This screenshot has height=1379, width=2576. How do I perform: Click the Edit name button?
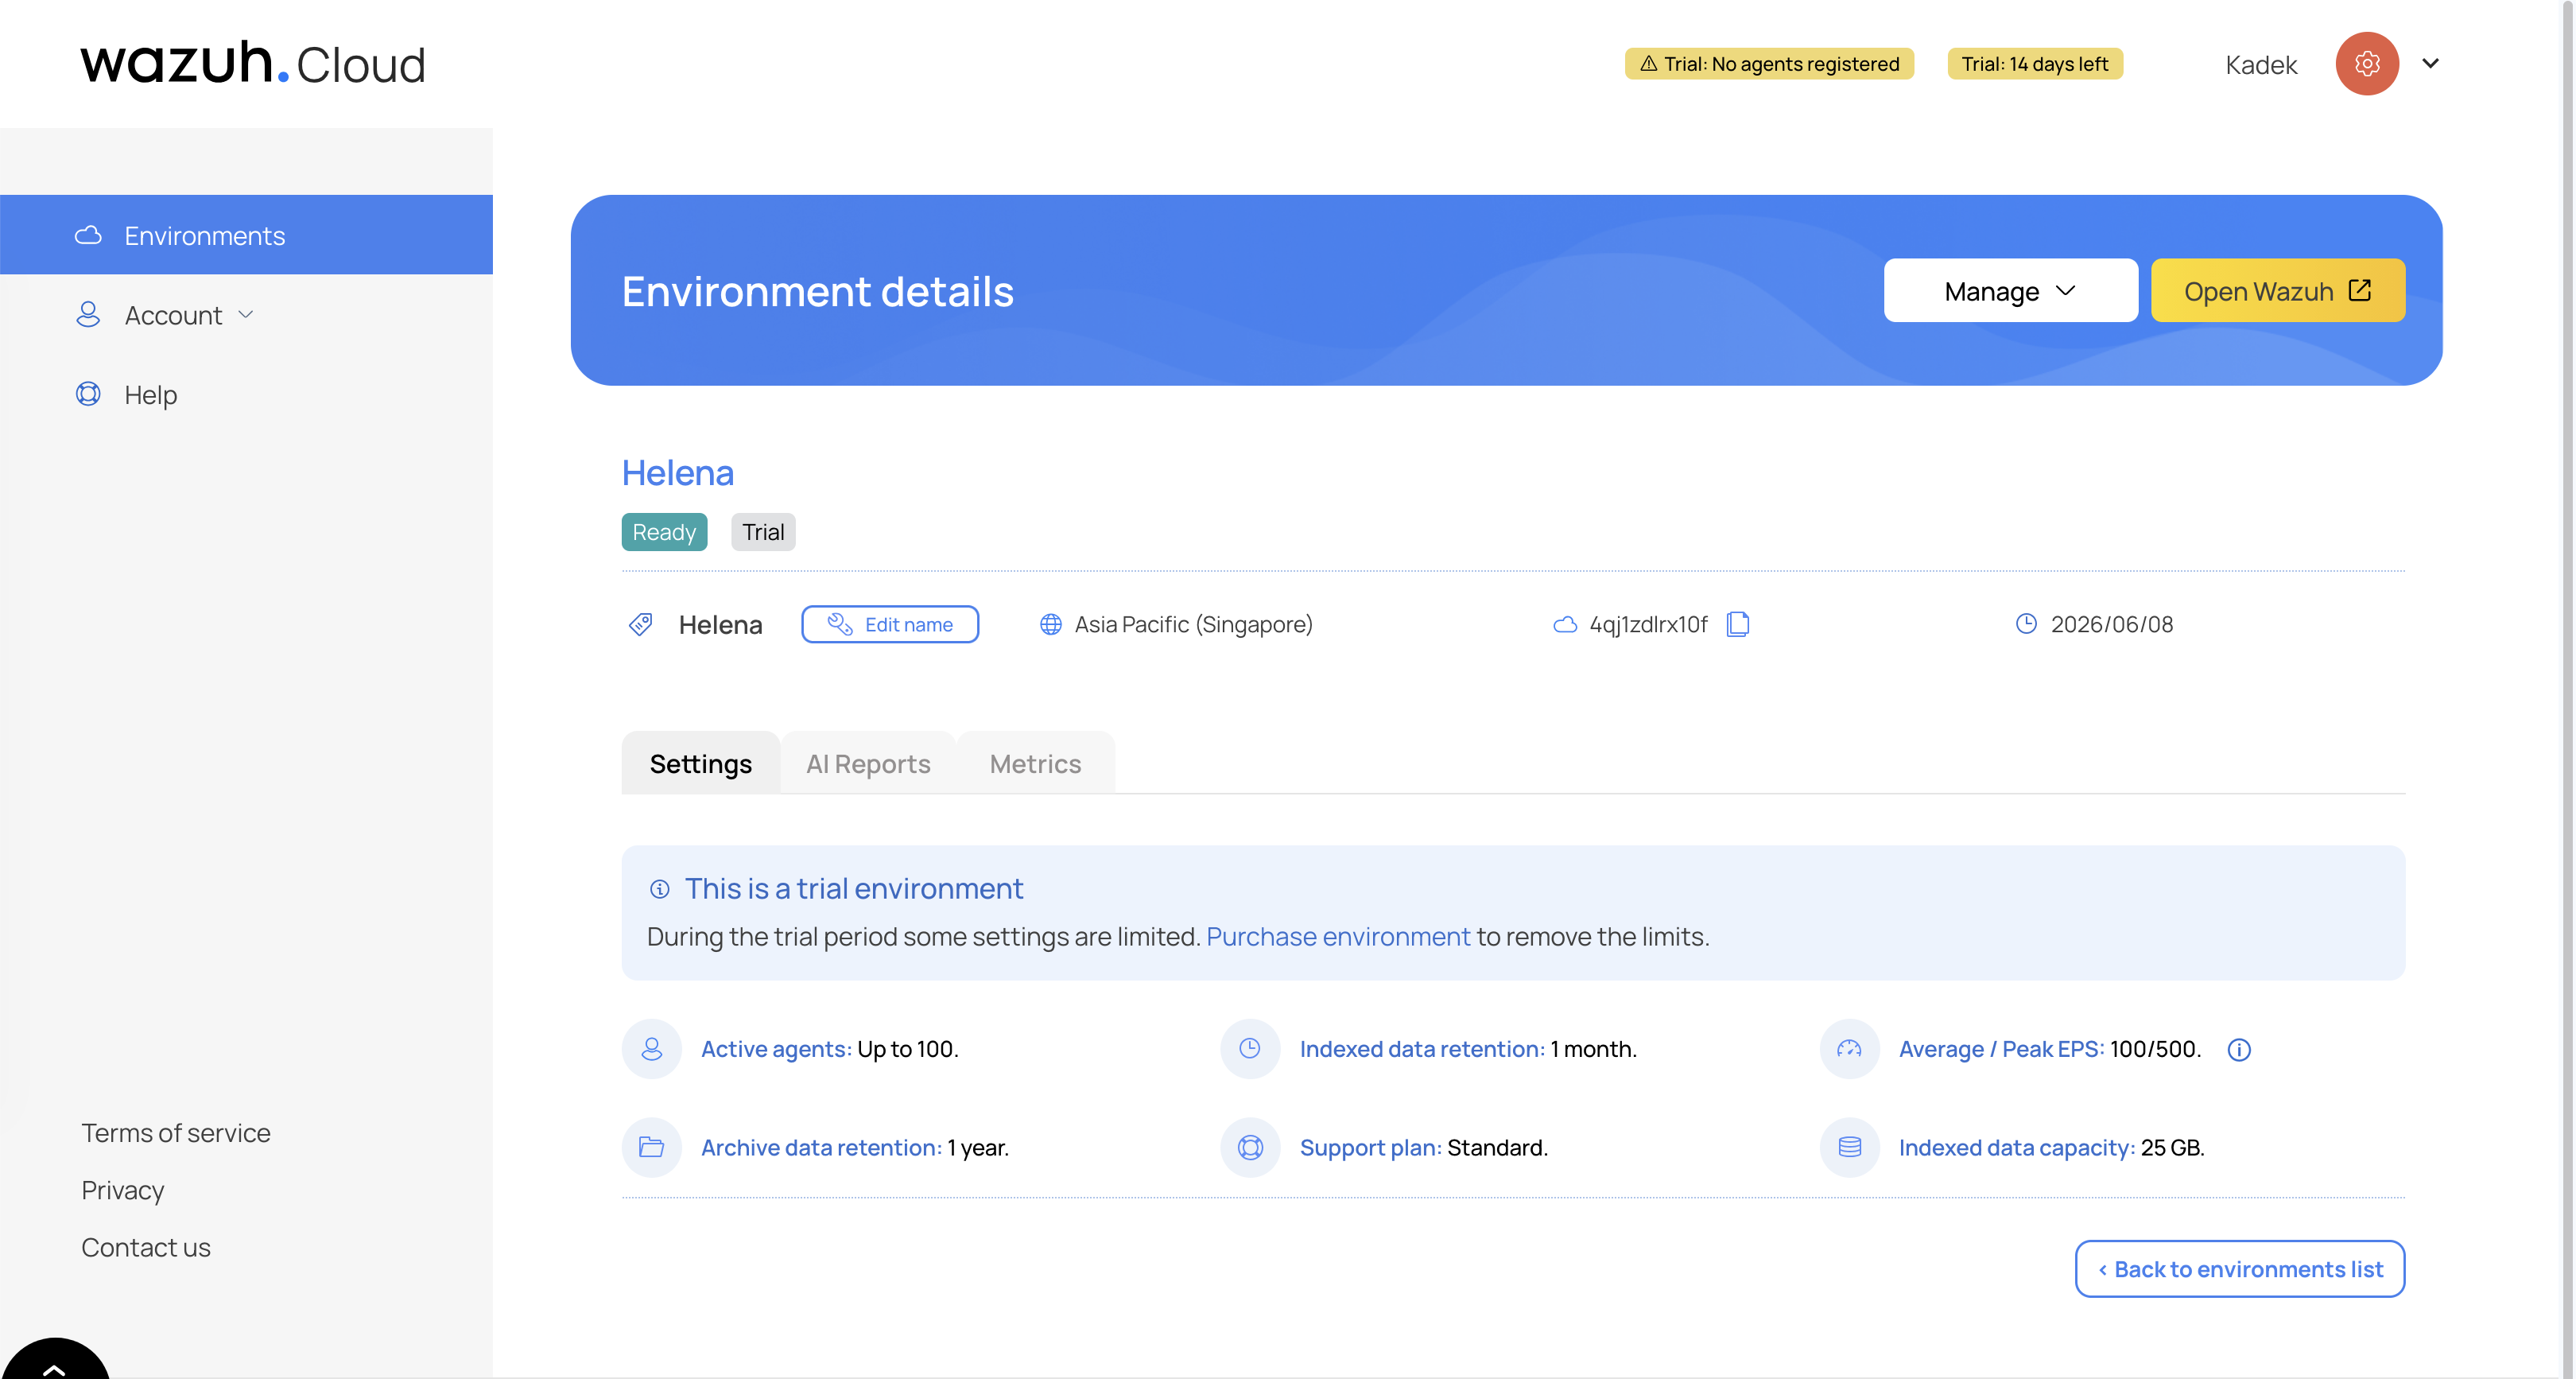pyautogui.click(x=890, y=624)
